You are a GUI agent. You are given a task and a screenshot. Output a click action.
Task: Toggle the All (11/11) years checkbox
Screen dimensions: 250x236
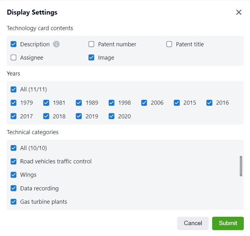pos(14,89)
